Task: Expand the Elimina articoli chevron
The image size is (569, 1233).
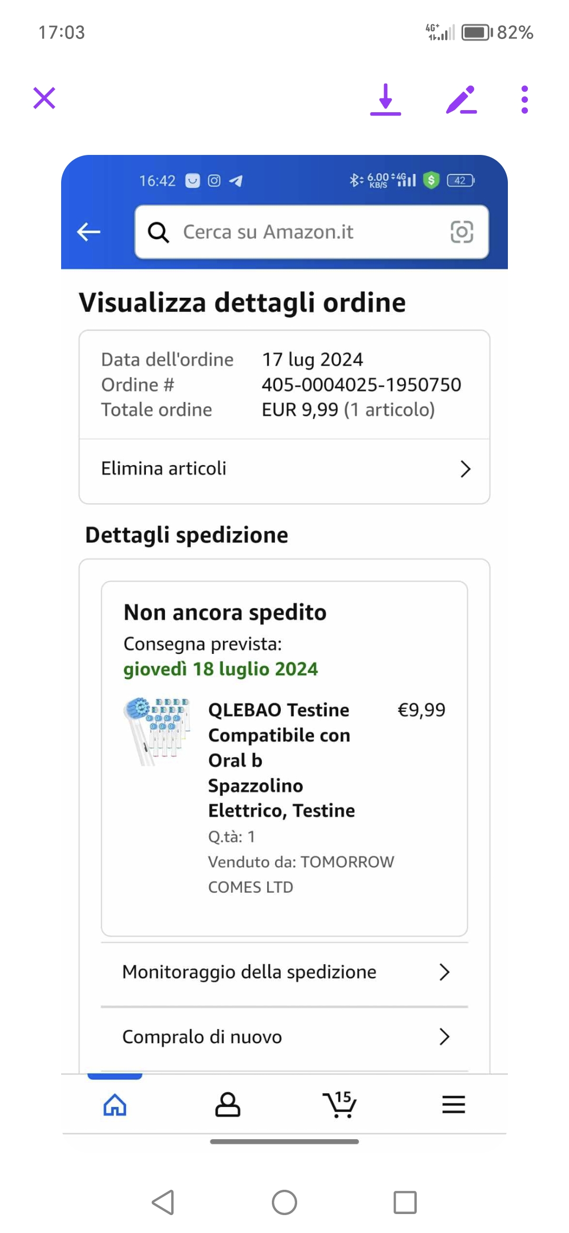Action: 465,469
